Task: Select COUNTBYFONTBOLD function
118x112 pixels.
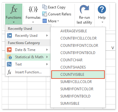Action: pos(78,53)
